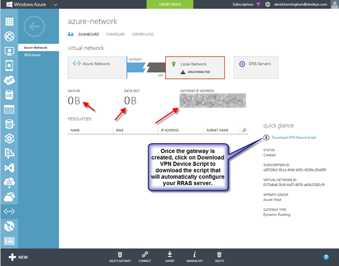
Task: Open Manage Key from bottom bar
Action: tap(194, 254)
